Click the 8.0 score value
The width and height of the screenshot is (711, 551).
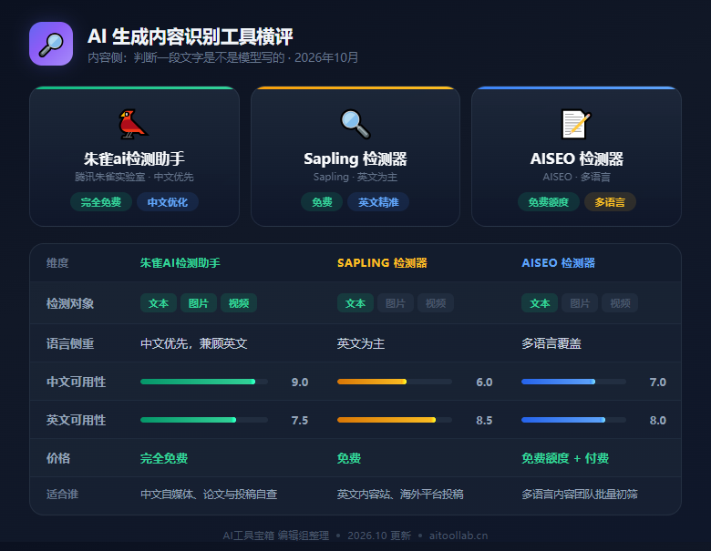tap(657, 421)
